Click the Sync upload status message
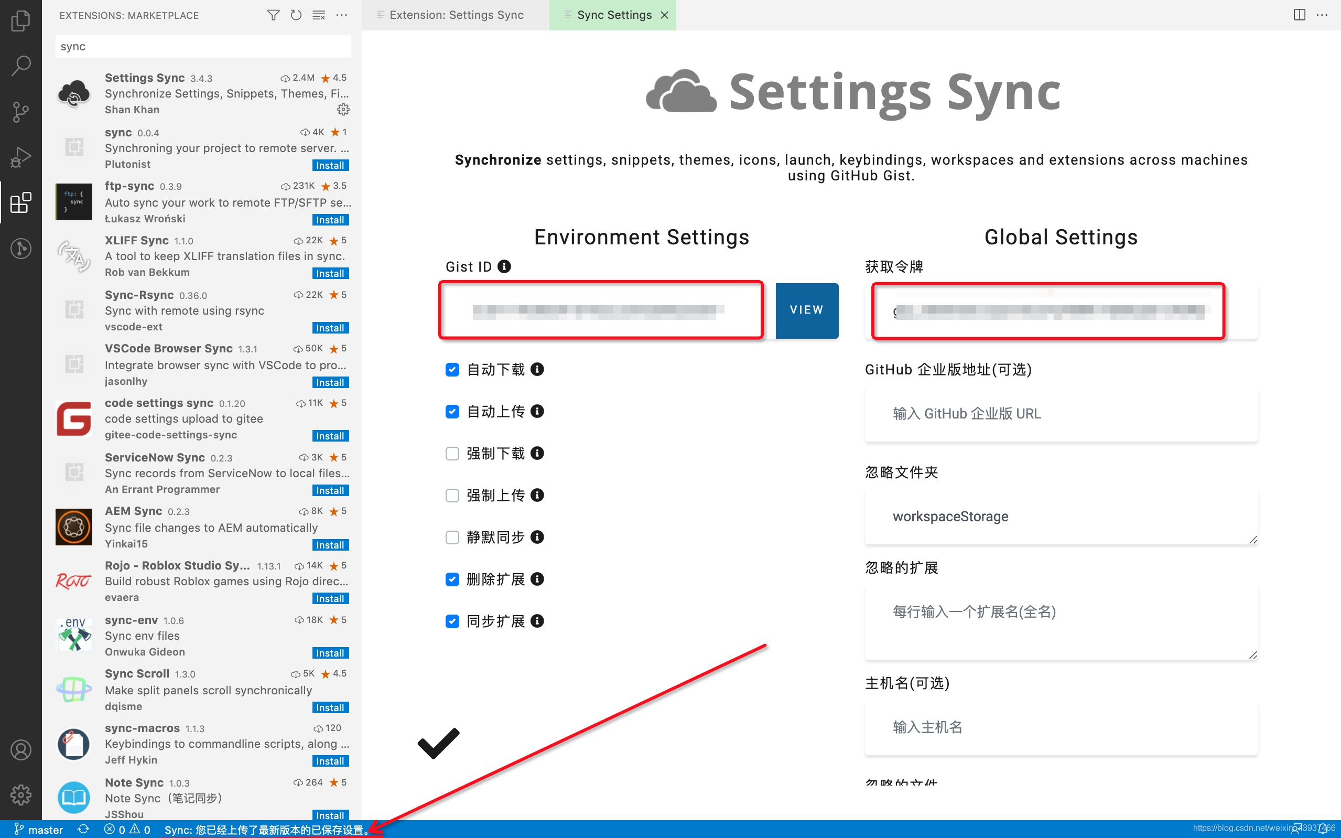The width and height of the screenshot is (1341, 838). point(266,829)
